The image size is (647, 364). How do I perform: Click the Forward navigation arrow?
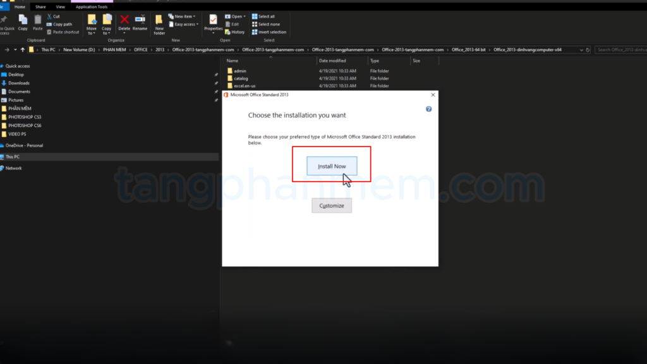click(x=7, y=49)
